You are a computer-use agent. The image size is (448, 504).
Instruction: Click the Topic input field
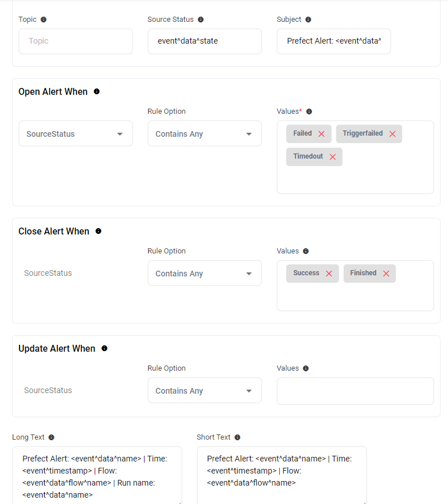coord(76,41)
